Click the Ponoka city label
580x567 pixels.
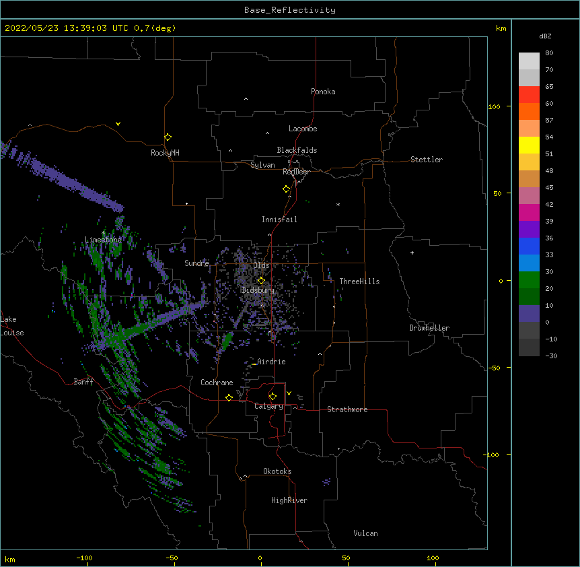point(323,92)
